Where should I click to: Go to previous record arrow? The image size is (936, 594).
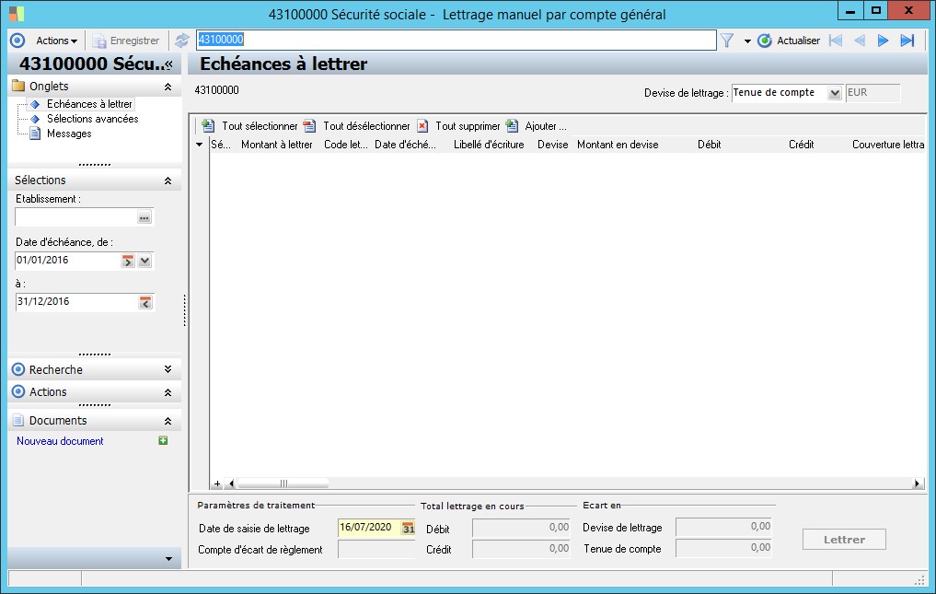point(860,41)
